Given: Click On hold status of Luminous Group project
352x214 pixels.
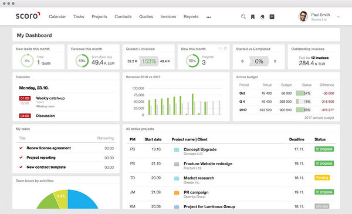Looking at the screenshot, I should (x=321, y=206).
